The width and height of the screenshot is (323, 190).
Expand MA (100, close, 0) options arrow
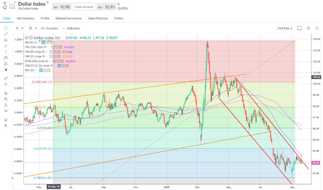click(x=48, y=47)
